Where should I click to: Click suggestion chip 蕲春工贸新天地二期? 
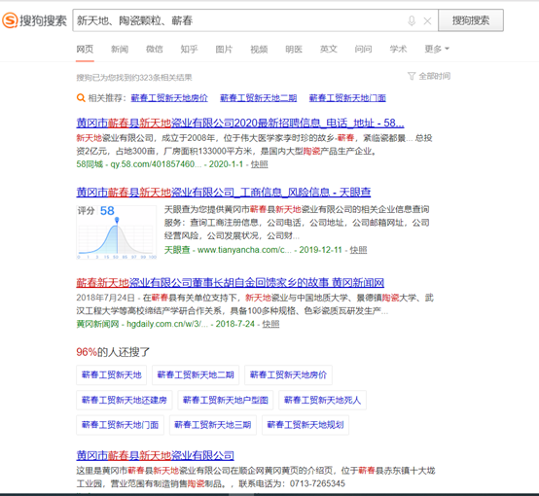[196, 374]
